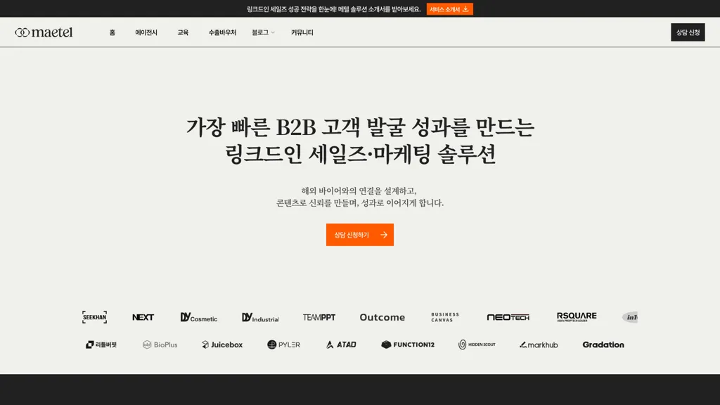Click the PYLER logo
Image resolution: width=720 pixels, height=405 pixels.
point(283,345)
